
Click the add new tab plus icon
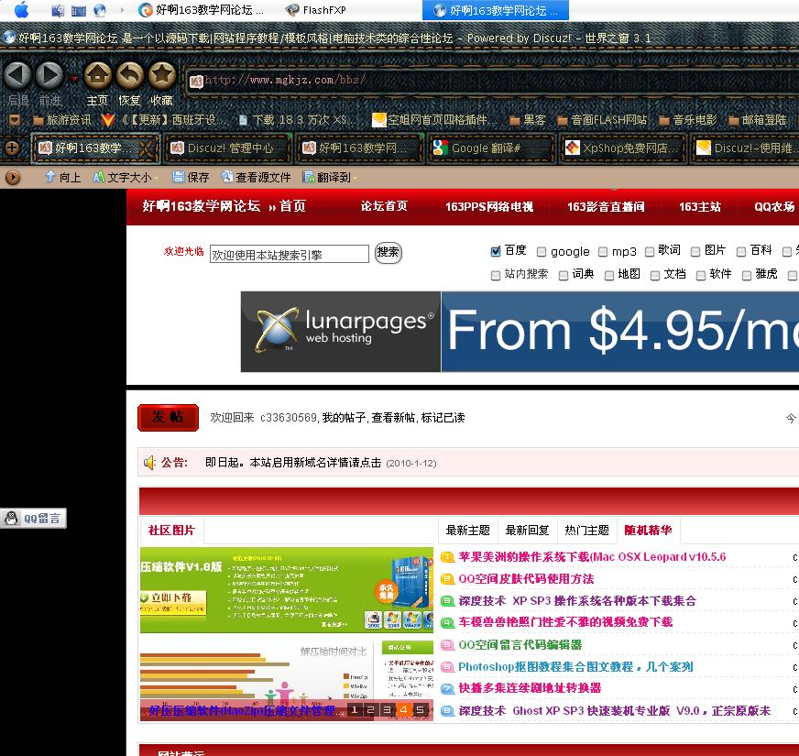tap(12, 148)
